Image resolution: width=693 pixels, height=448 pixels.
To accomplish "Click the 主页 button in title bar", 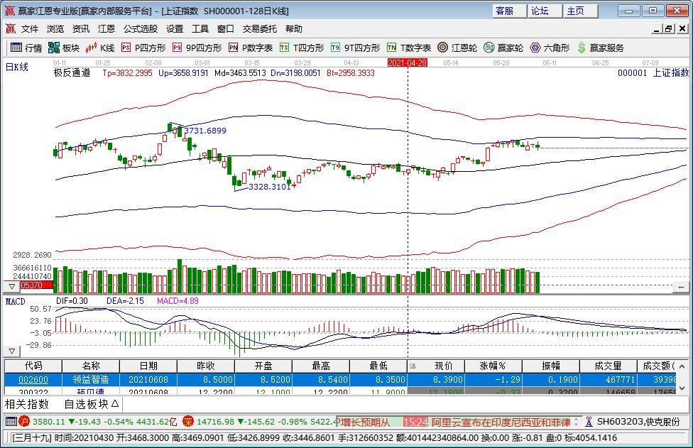I will point(580,11).
